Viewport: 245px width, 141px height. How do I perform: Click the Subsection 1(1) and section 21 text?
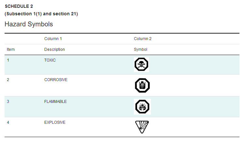point(41,14)
